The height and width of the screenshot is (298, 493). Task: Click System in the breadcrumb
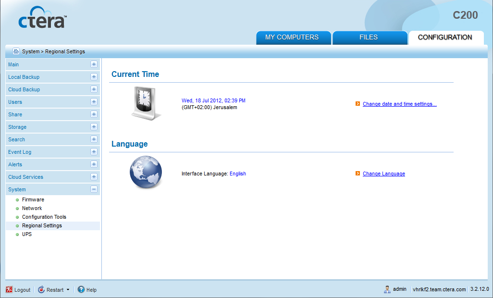coord(31,51)
